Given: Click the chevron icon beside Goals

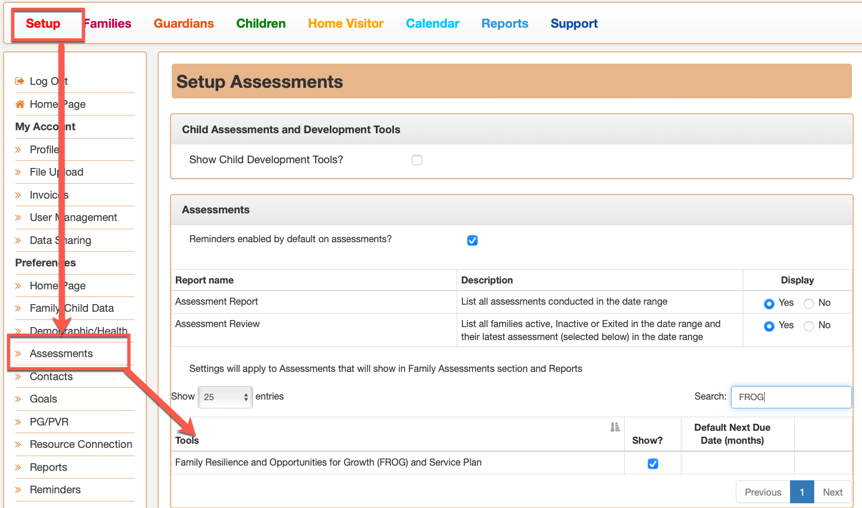Looking at the screenshot, I should tap(18, 399).
